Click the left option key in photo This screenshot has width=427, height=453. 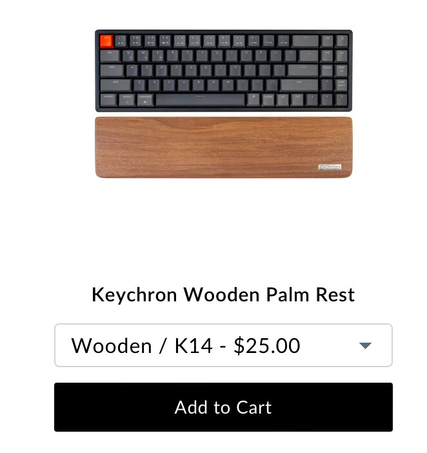click(126, 100)
